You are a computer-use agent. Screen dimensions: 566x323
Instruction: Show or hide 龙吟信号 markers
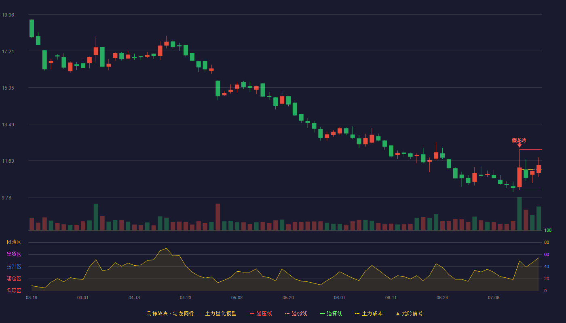pos(409,313)
